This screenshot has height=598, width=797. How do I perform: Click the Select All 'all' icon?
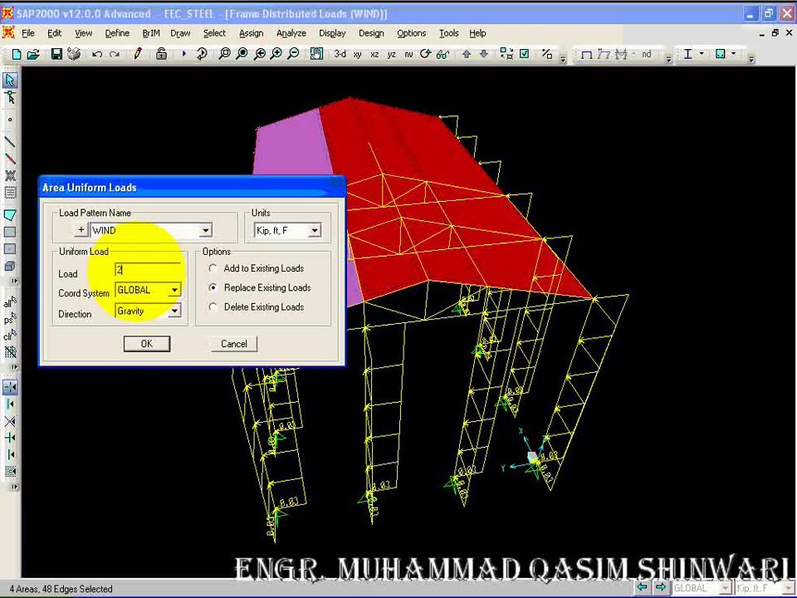10,303
